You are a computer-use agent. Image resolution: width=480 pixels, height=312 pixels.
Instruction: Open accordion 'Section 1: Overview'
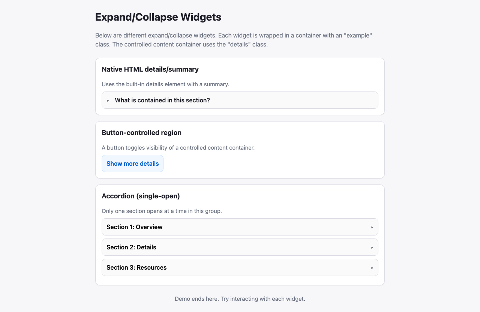[134, 227]
